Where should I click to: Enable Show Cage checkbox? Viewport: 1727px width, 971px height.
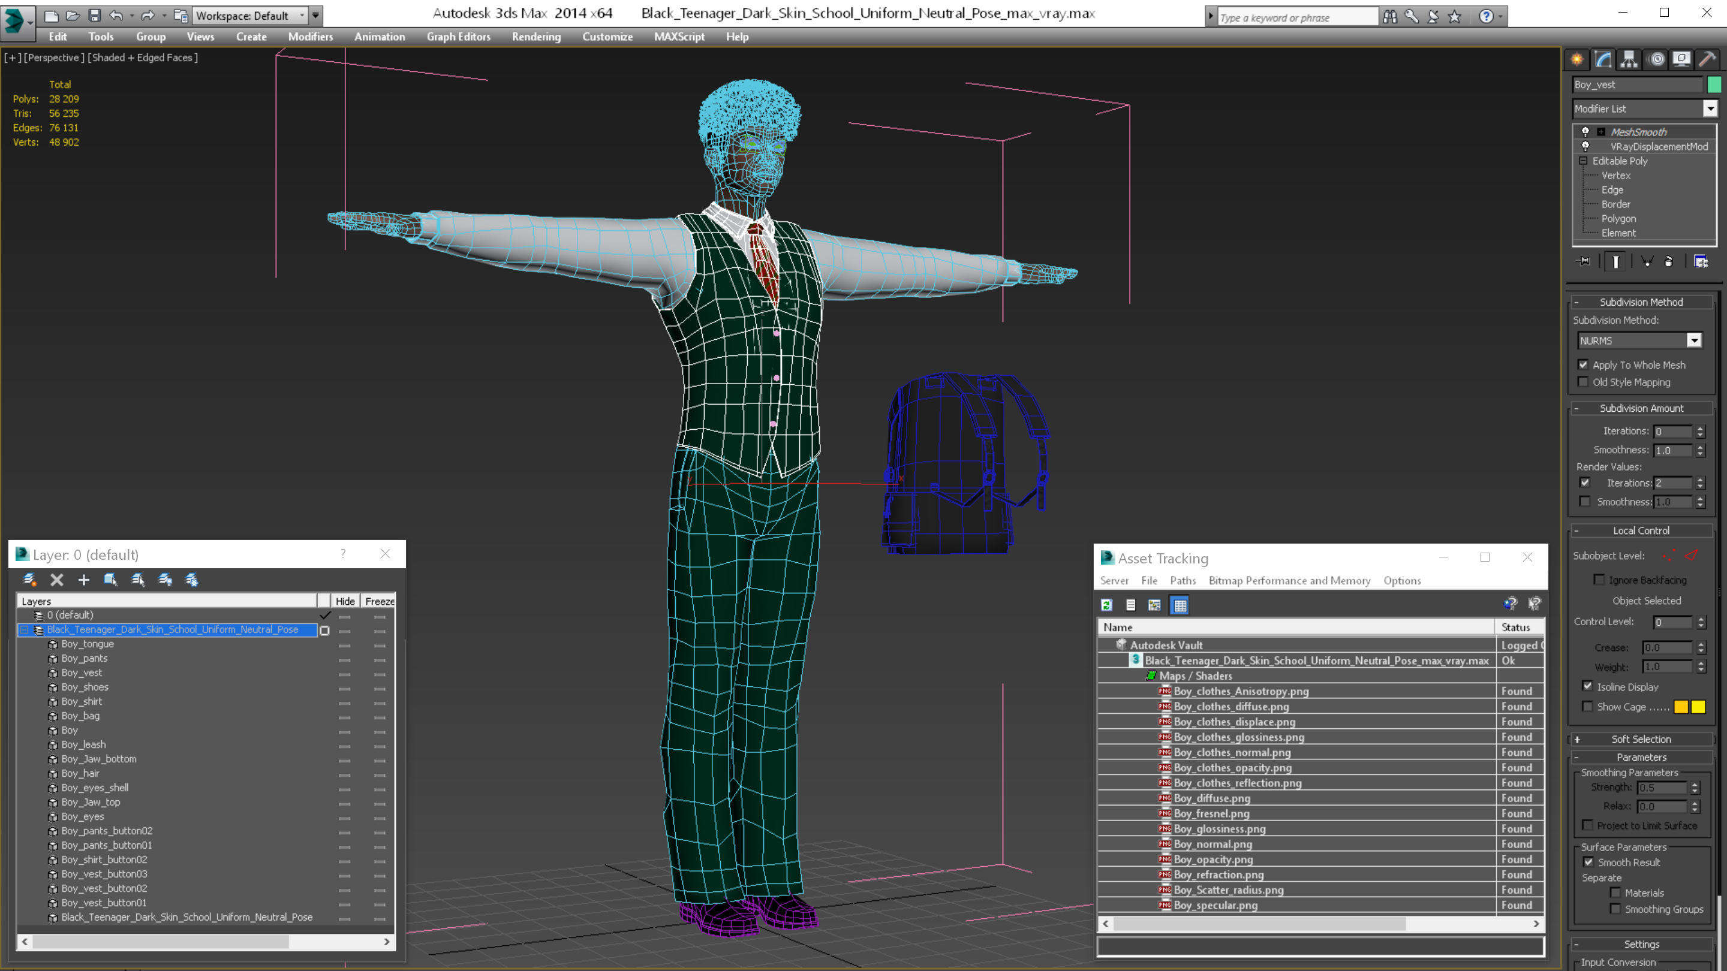click(1587, 706)
